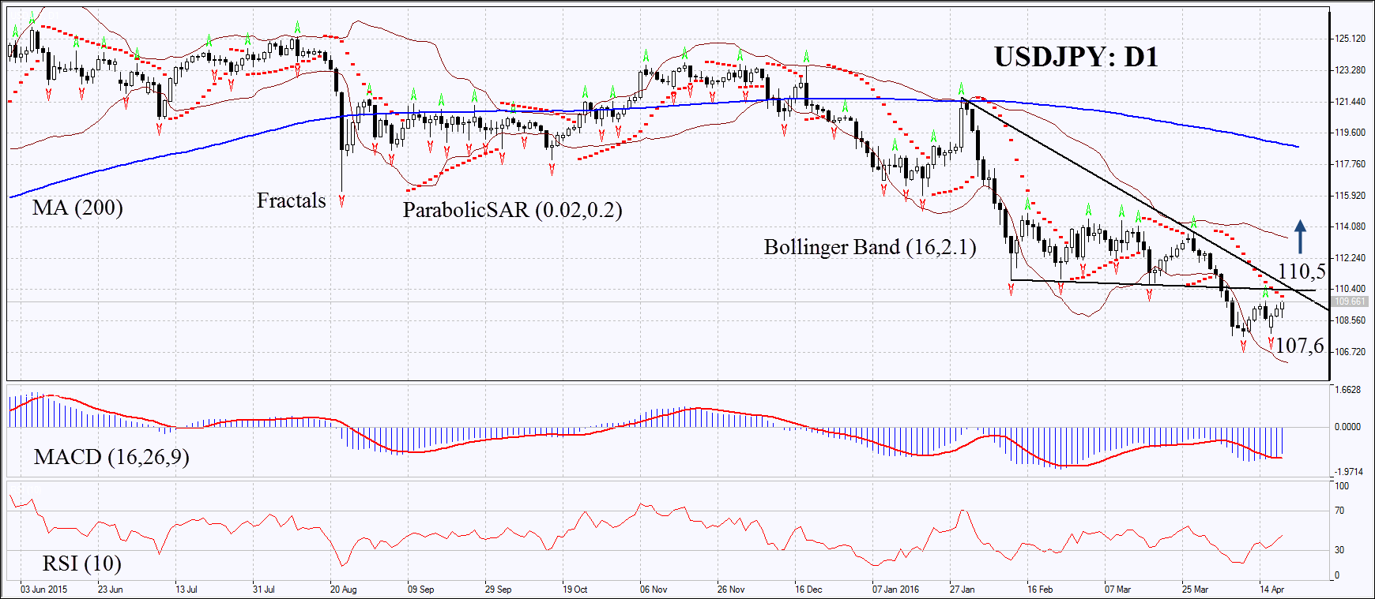Image resolution: width=1375 pixels, height=599 pixels.
Task: Click the 03 Jun 2015 date label
Action: click(x=43, y=590)
